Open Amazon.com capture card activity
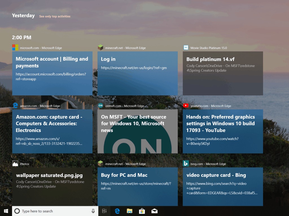The height and width of the screenshot is (216, 289). click(x=52, y=131)
